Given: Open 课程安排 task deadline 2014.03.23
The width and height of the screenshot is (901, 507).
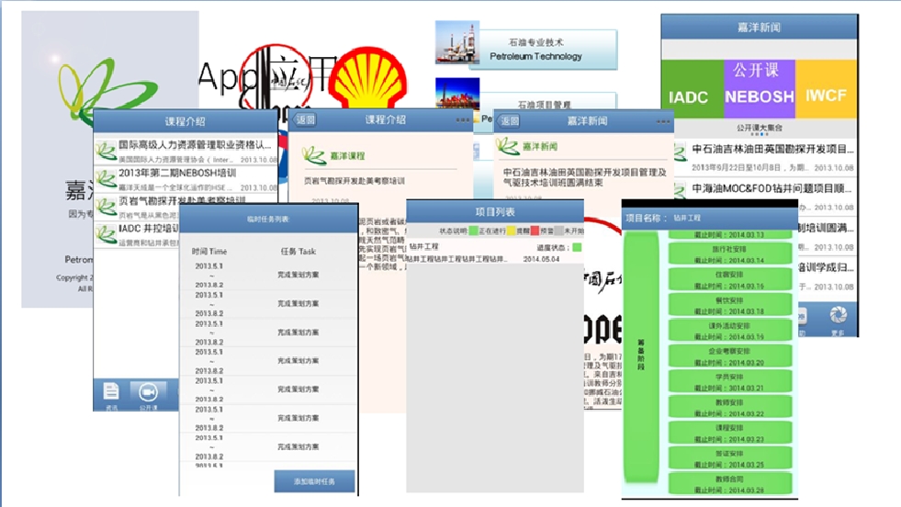Looking at the screenshot, I should coord(729,433).
